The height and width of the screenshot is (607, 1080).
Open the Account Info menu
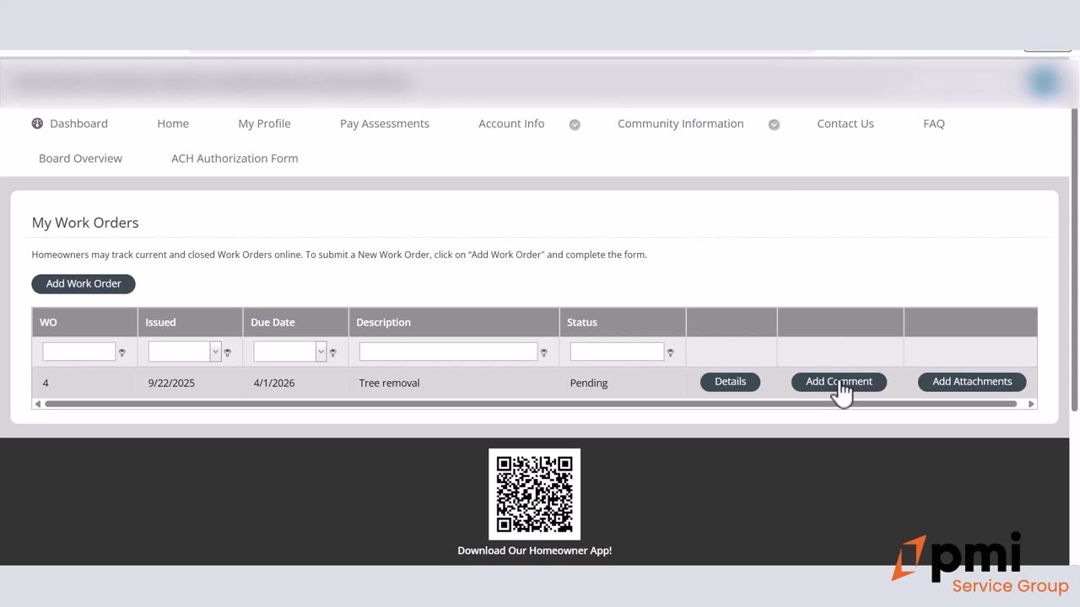(511, 123)
